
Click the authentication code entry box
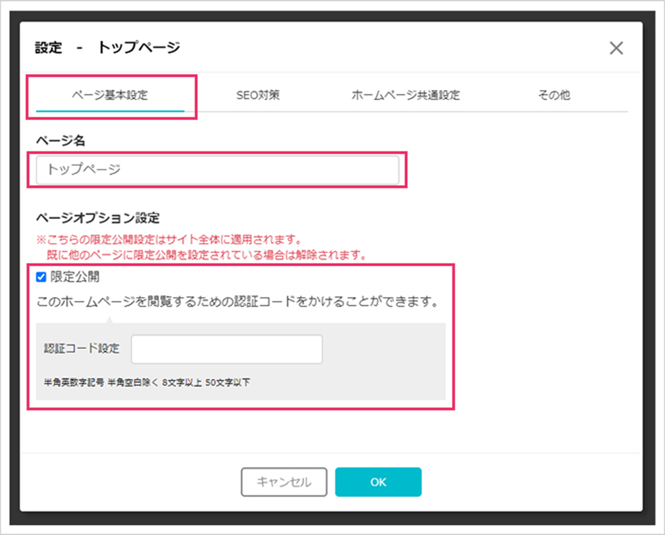click(x=227, y=349)
